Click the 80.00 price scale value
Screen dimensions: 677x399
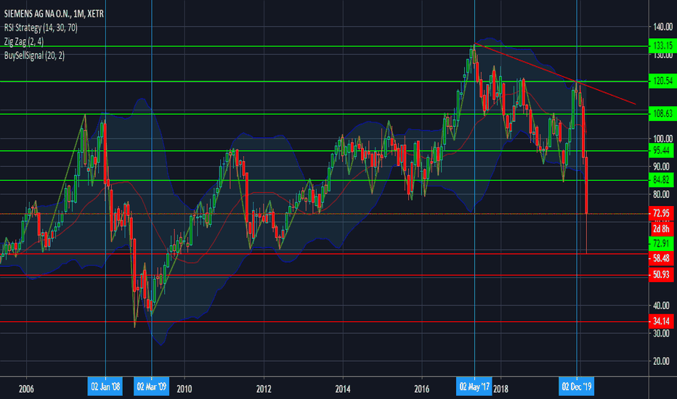[662, 194]
